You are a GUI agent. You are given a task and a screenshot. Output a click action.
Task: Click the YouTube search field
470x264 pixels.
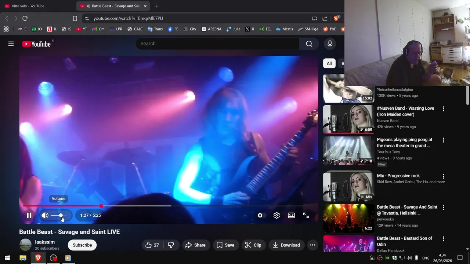[x=217, y=44]
